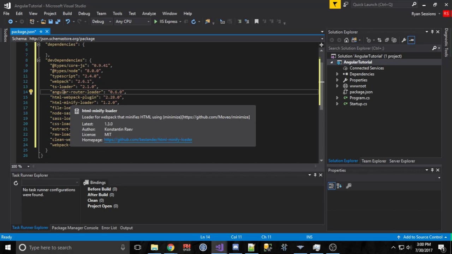Open the Analyze menu
Screen dimensions: 452x254
149,13
